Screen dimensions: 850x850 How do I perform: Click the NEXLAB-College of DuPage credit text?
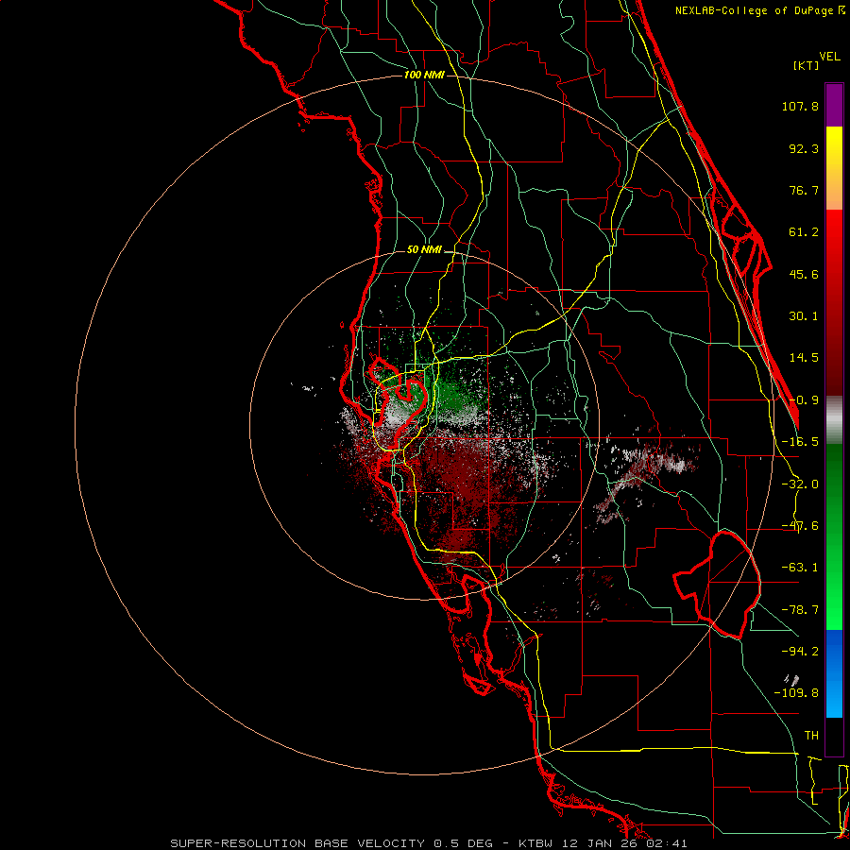[x=759, y=10]
